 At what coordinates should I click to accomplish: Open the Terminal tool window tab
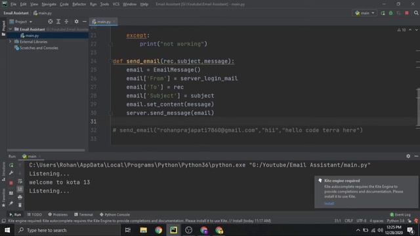[x=83, y=214]
